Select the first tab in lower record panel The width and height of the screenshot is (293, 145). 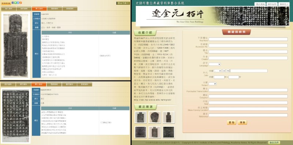click(x=8, y=85)
